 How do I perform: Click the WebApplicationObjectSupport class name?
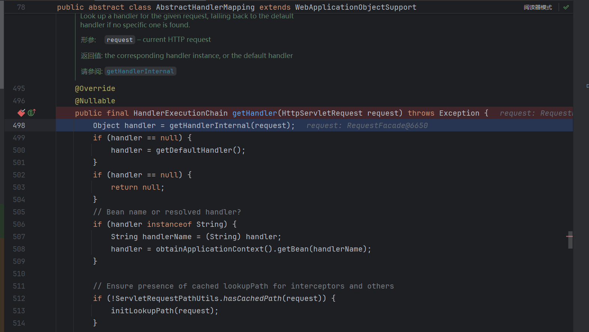point(356,7)
